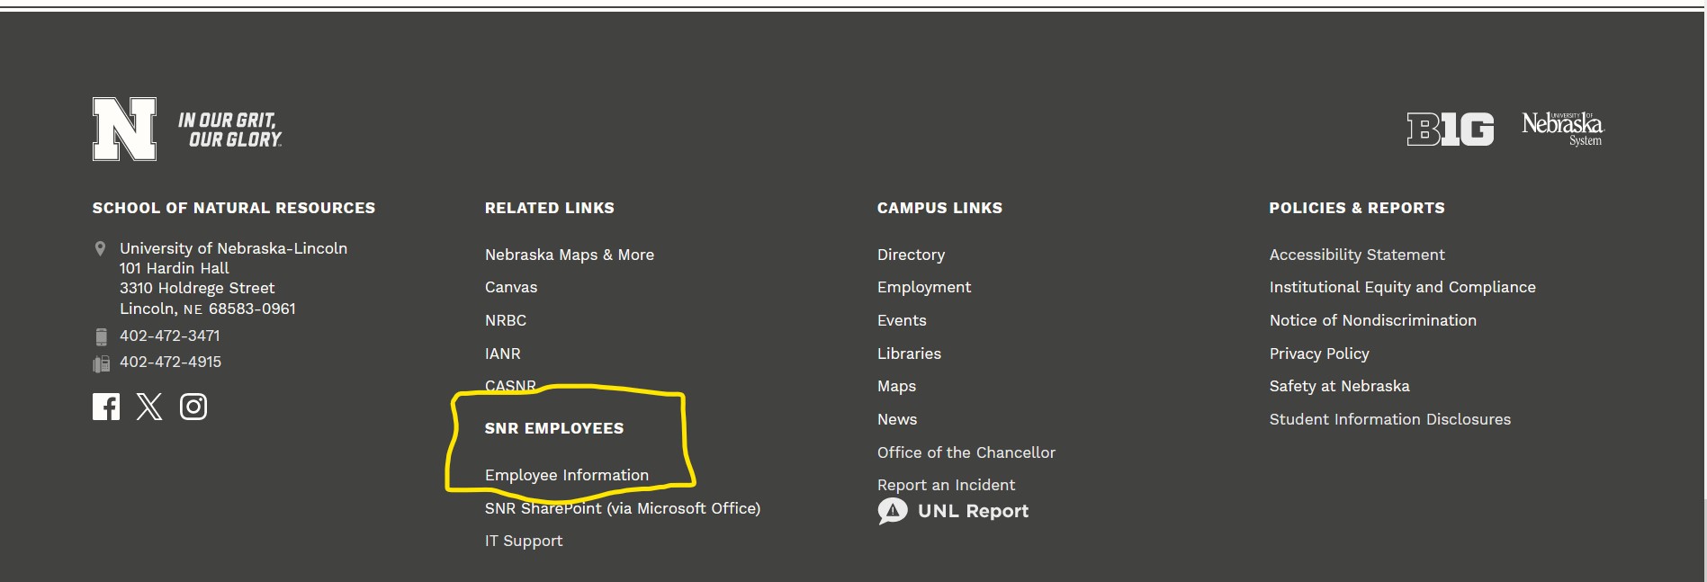
Task: Click the Big Ten B1G logo
Action: click(1450, 130)
